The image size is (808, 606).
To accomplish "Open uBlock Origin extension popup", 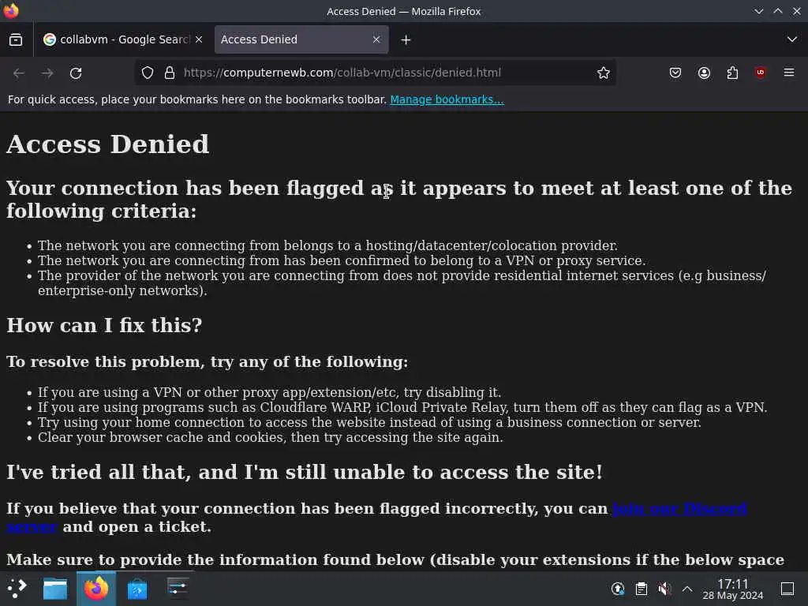I will 761,73.
